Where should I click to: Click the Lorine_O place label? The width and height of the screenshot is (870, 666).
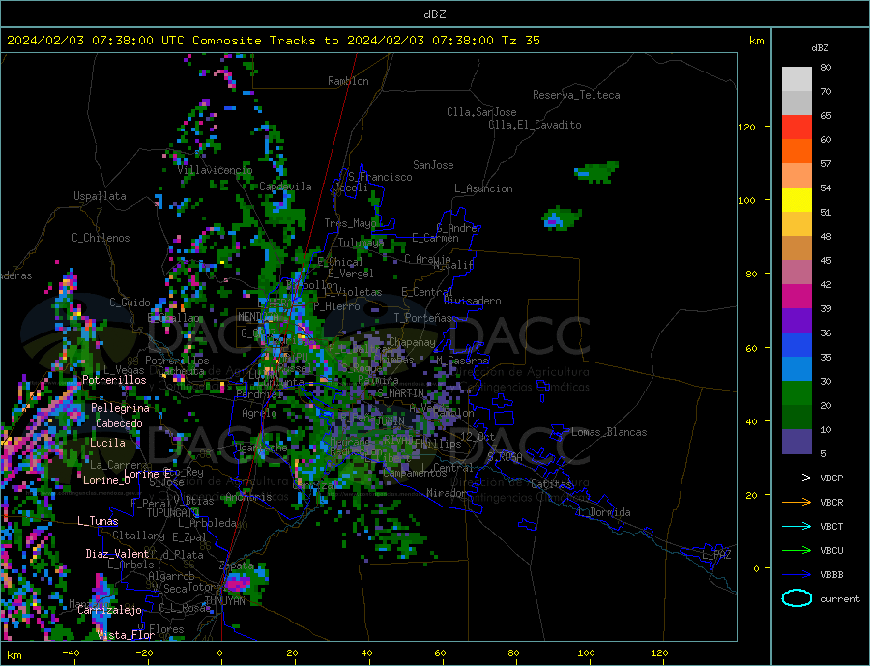point(106,480)
